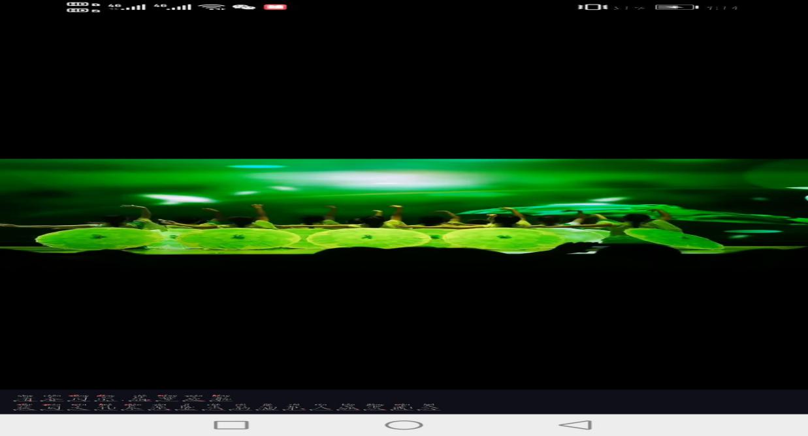Tap the rightmost green umbrella in the video

673,238
